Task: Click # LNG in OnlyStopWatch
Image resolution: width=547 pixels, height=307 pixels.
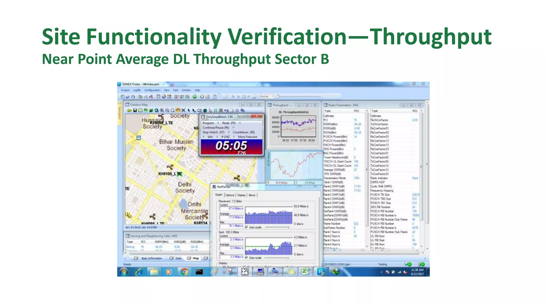Action: point(225,137)
